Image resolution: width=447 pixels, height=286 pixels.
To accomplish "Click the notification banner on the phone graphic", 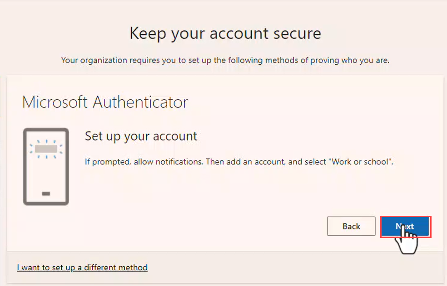I will (46, 148).
